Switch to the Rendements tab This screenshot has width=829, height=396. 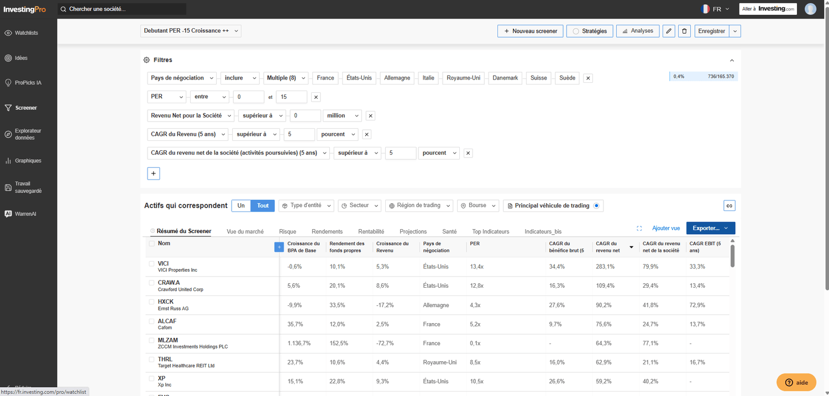[x=327, y=232]
